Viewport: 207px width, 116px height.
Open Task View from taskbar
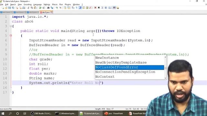[x=25, y=113]
